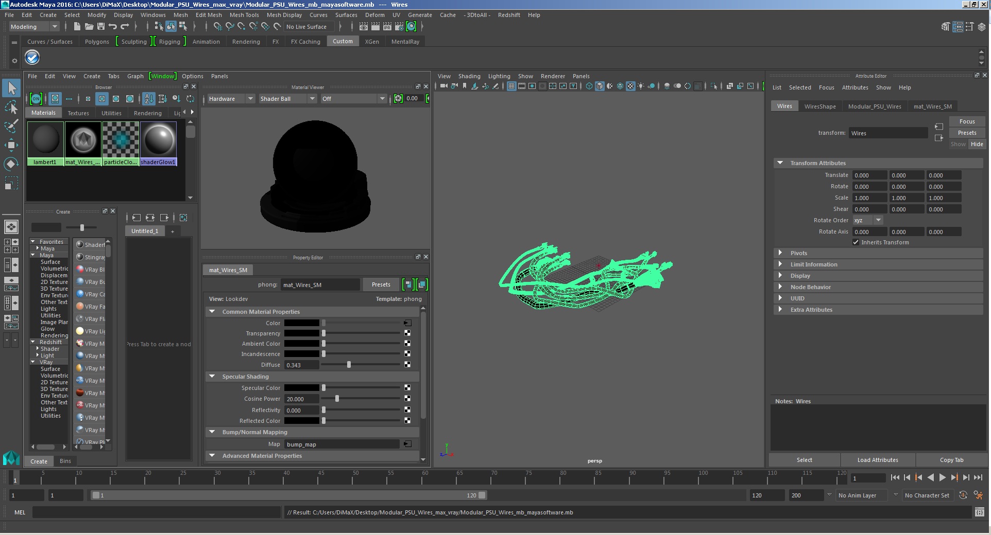Open the environment Off dropdown
Viewport: 991px width, 535px height.
353,99
